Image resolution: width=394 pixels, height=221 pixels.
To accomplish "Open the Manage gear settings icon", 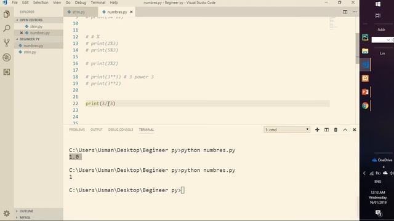I will 7,213.
